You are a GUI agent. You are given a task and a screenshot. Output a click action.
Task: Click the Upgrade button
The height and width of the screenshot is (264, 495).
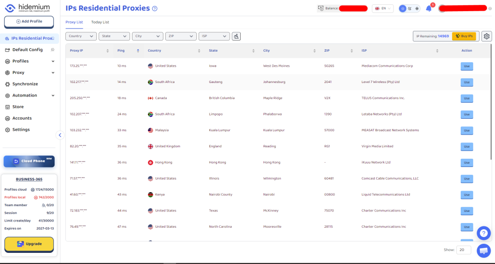click(x=29, y=244)
